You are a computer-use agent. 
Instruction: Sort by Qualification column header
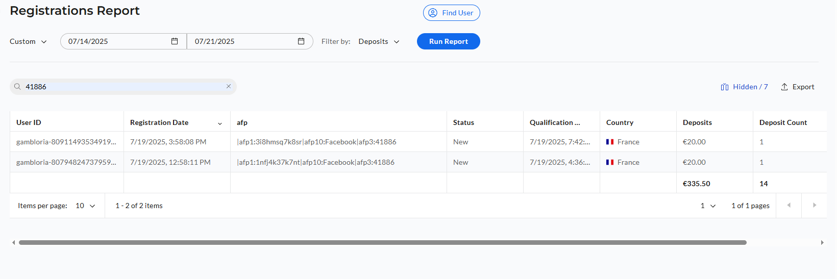point(555,122)
